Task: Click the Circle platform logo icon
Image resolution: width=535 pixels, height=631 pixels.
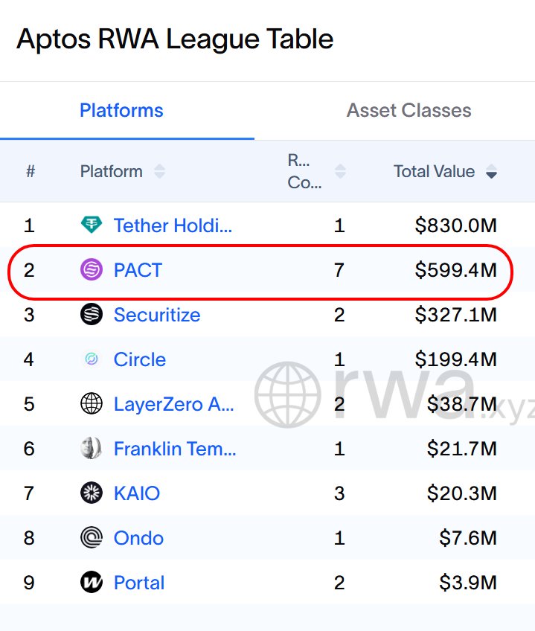Action: coord(91,359)
